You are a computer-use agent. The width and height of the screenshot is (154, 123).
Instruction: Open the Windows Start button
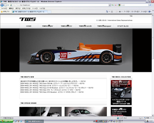coord(6,121)
